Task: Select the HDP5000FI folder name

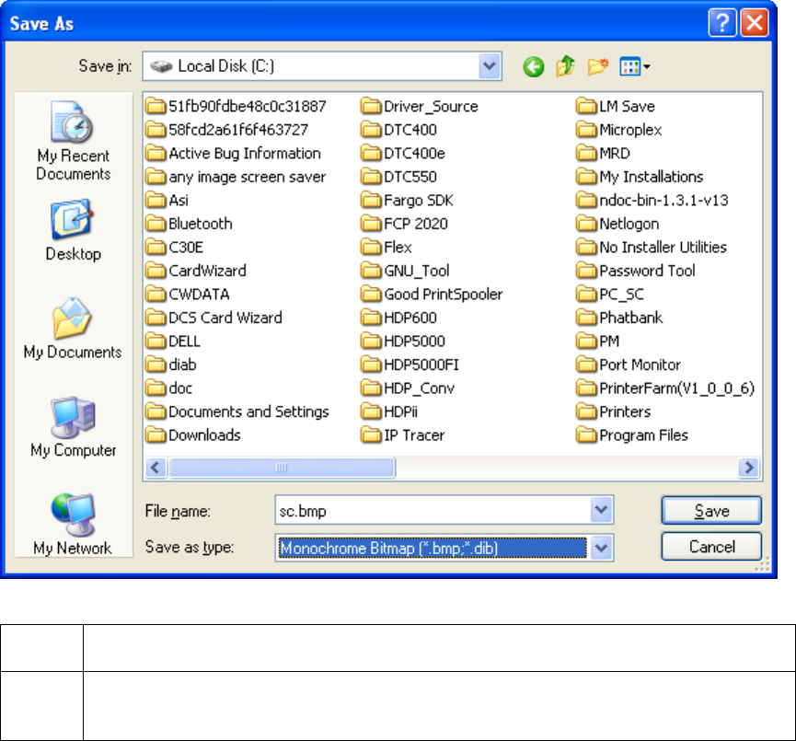Action: tap(421, 365)
